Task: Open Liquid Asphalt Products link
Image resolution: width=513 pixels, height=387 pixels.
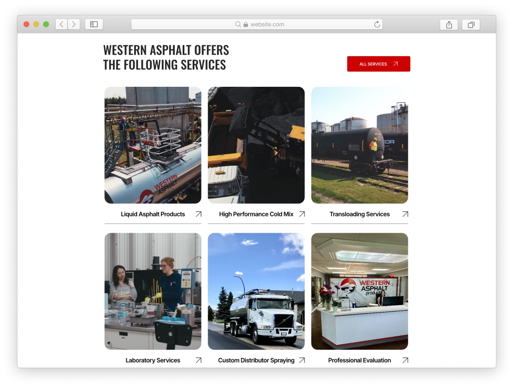Action: coord(153,214)
